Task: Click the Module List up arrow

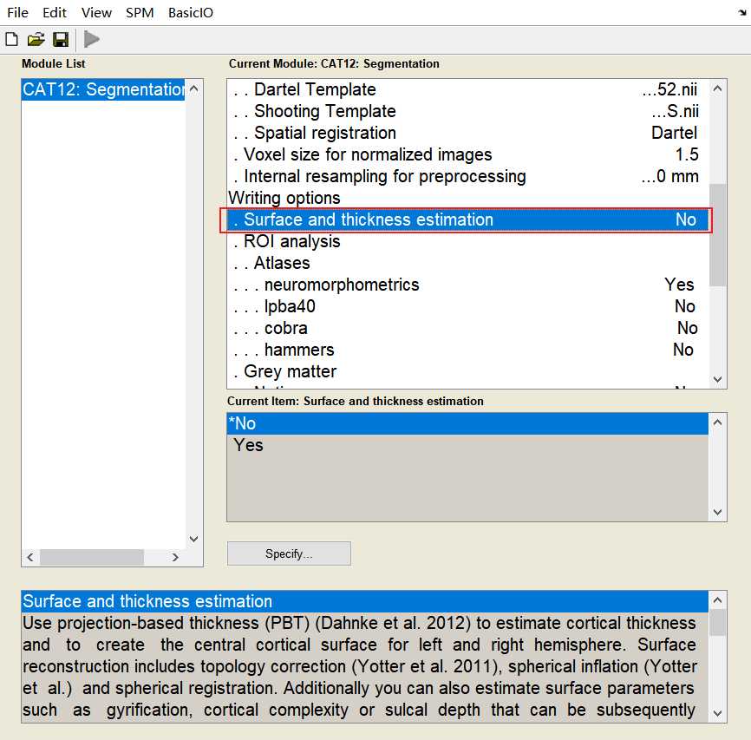Action: point(194,88)
